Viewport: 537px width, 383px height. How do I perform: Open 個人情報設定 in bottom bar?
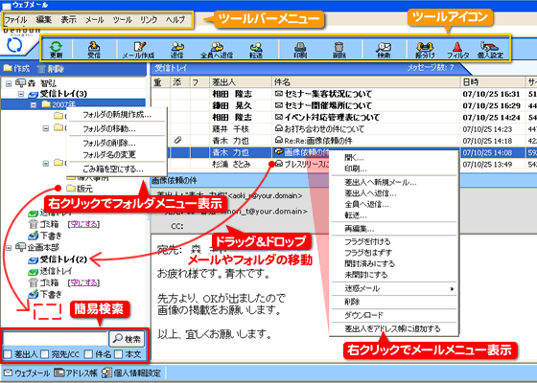point(131,372)
